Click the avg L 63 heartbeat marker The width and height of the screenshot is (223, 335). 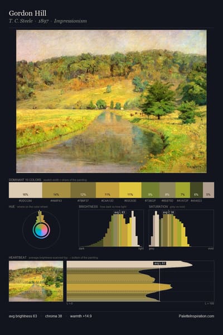(x=159, y=264)
